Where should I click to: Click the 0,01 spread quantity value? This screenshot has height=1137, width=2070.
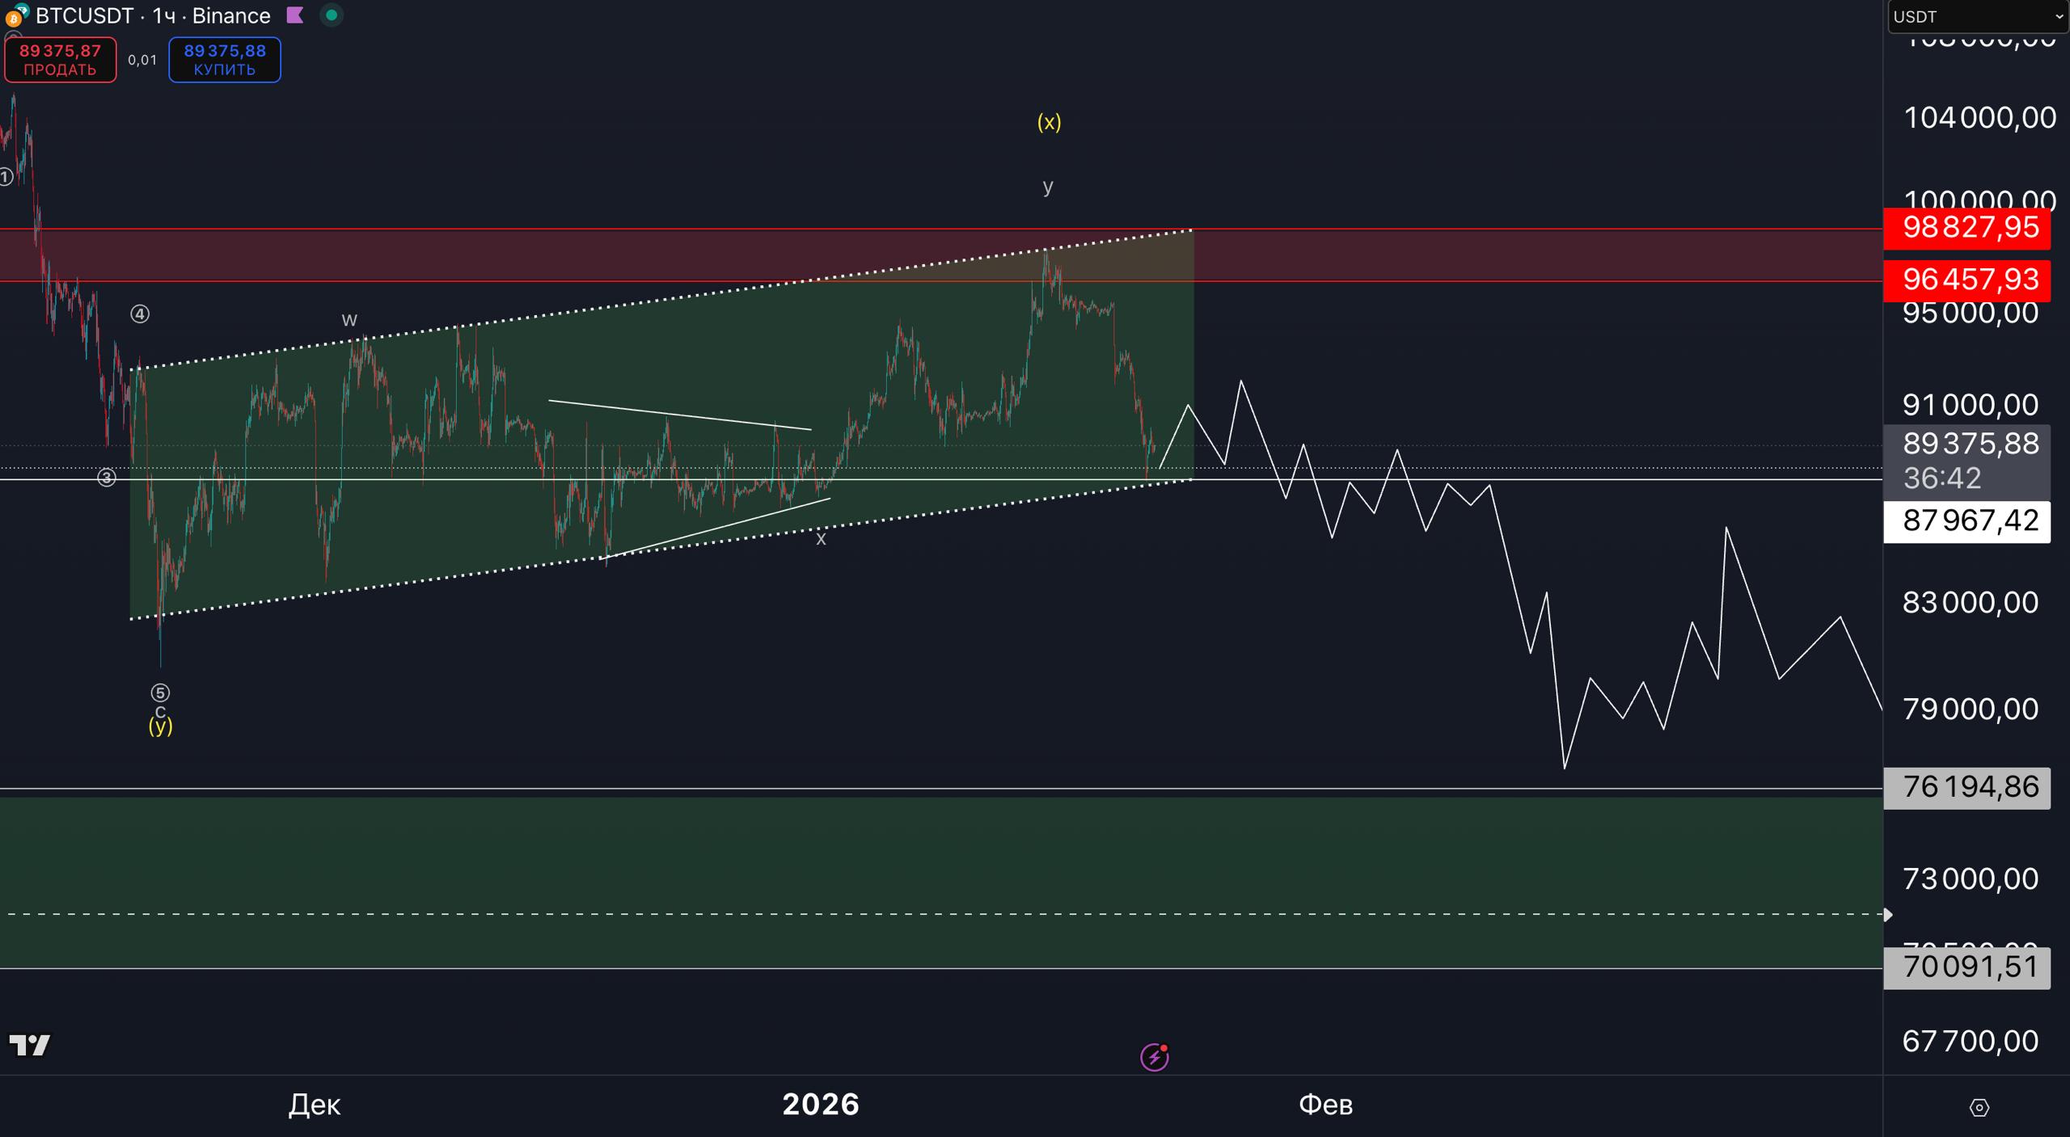[x=142, y=60]
